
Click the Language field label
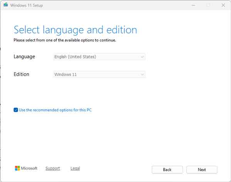point(24,57)
